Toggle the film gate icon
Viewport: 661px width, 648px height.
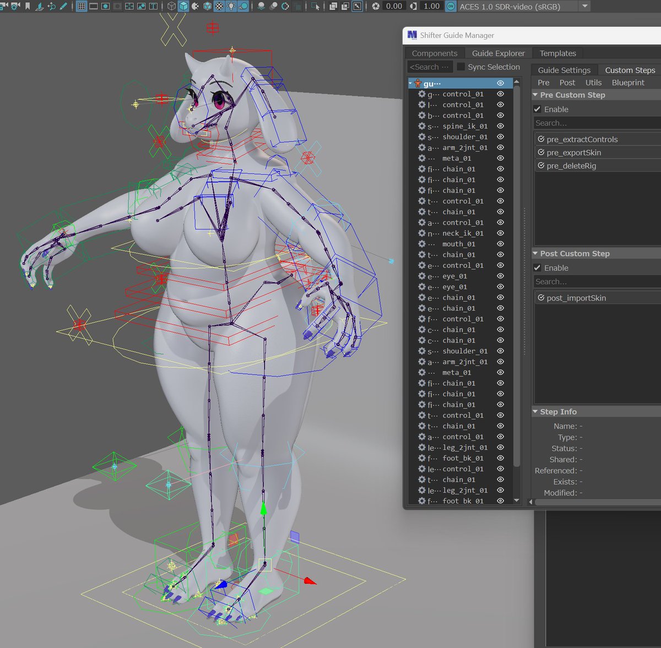click(93, 6)
